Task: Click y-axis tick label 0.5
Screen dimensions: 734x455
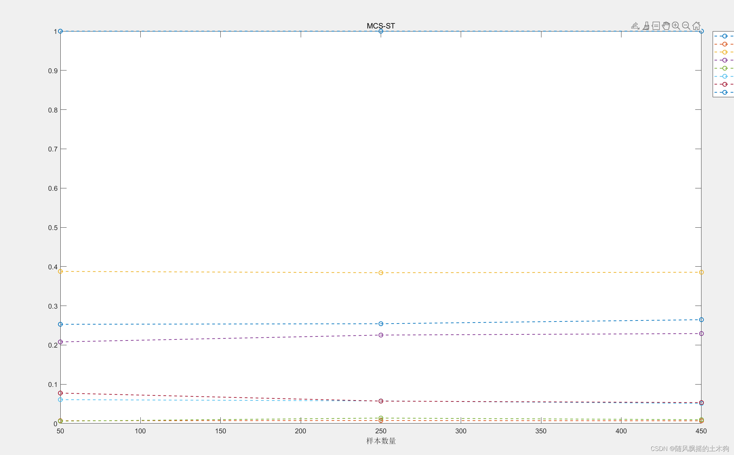Action: point(53,228)
